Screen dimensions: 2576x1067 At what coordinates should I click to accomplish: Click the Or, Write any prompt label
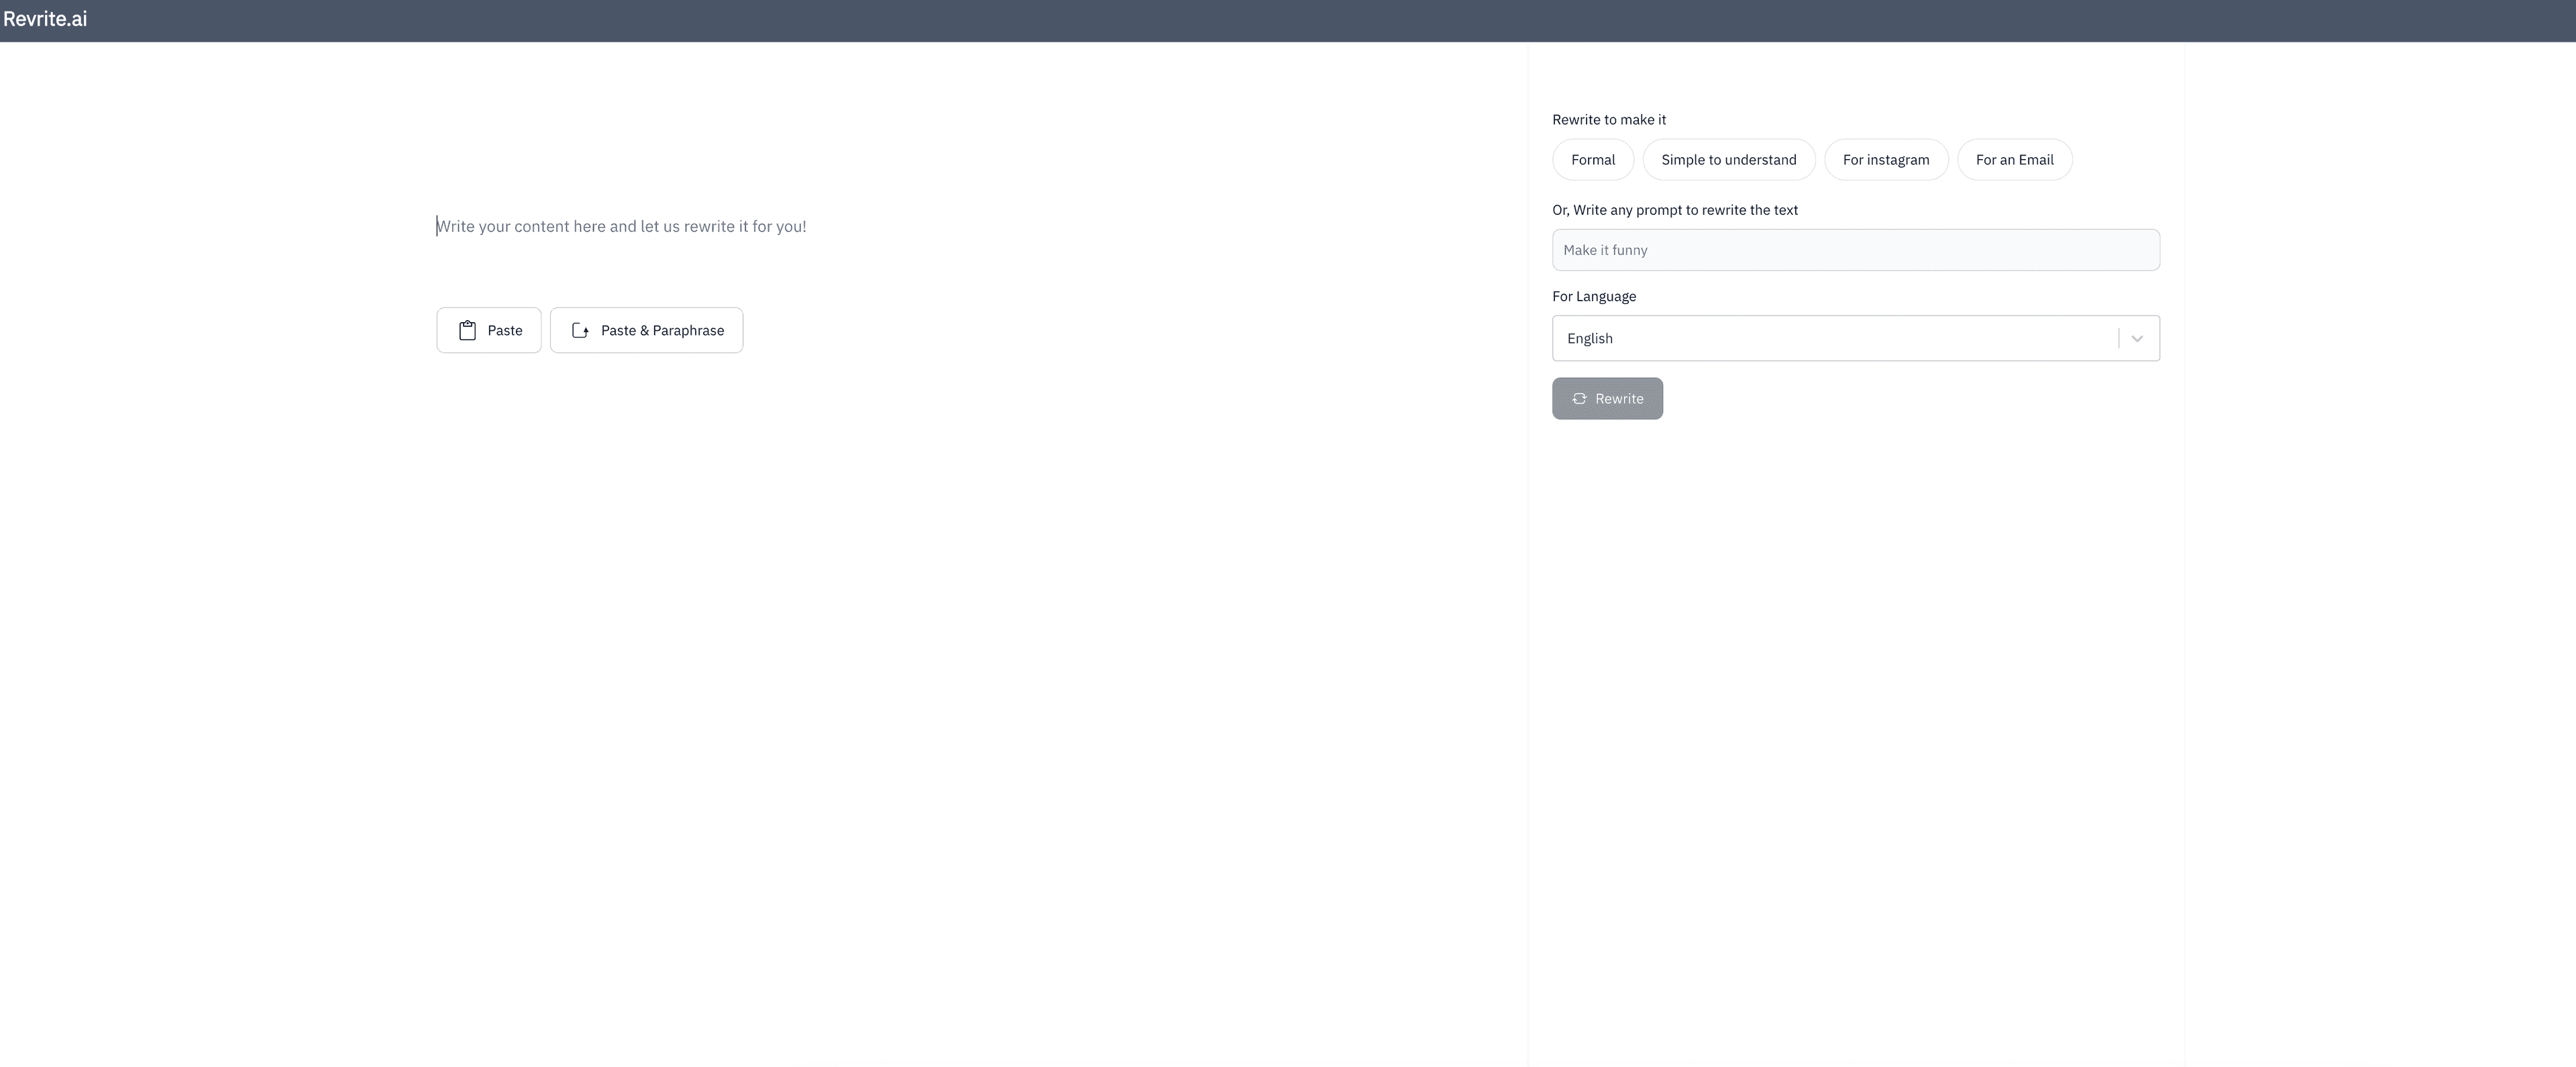click(x=1674, y=210)
